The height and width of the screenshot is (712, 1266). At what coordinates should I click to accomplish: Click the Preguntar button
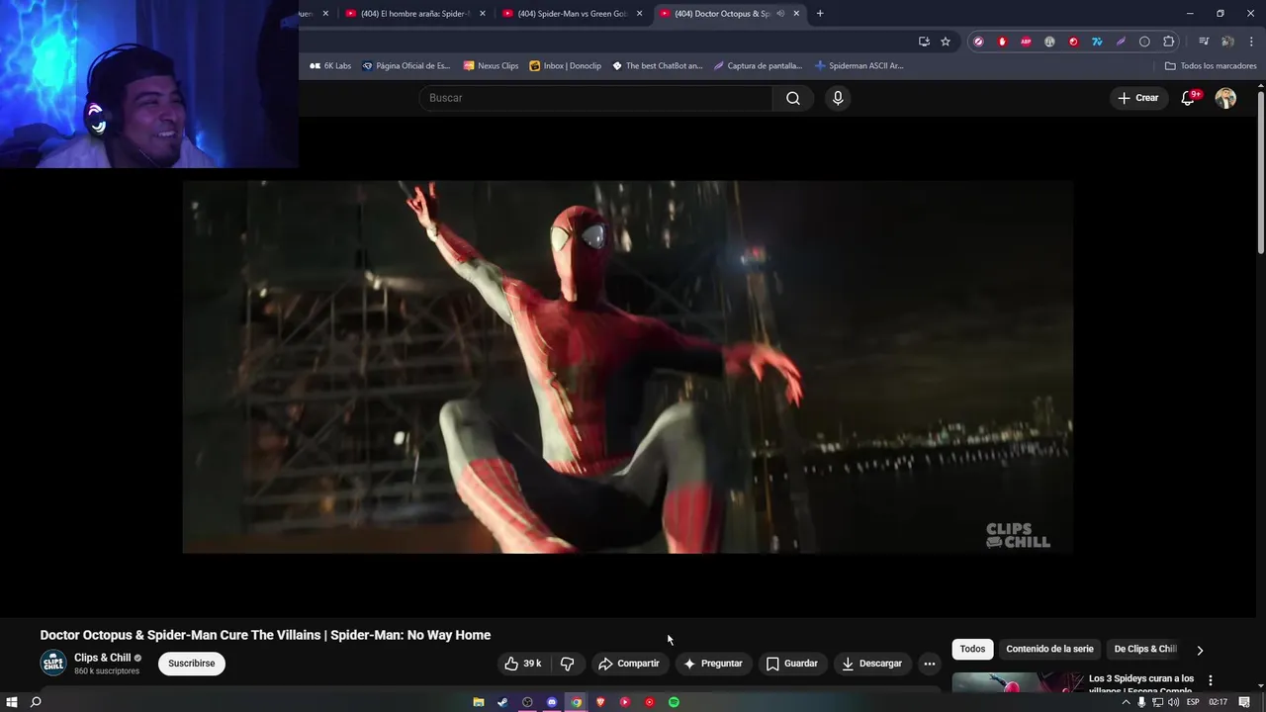713,664
